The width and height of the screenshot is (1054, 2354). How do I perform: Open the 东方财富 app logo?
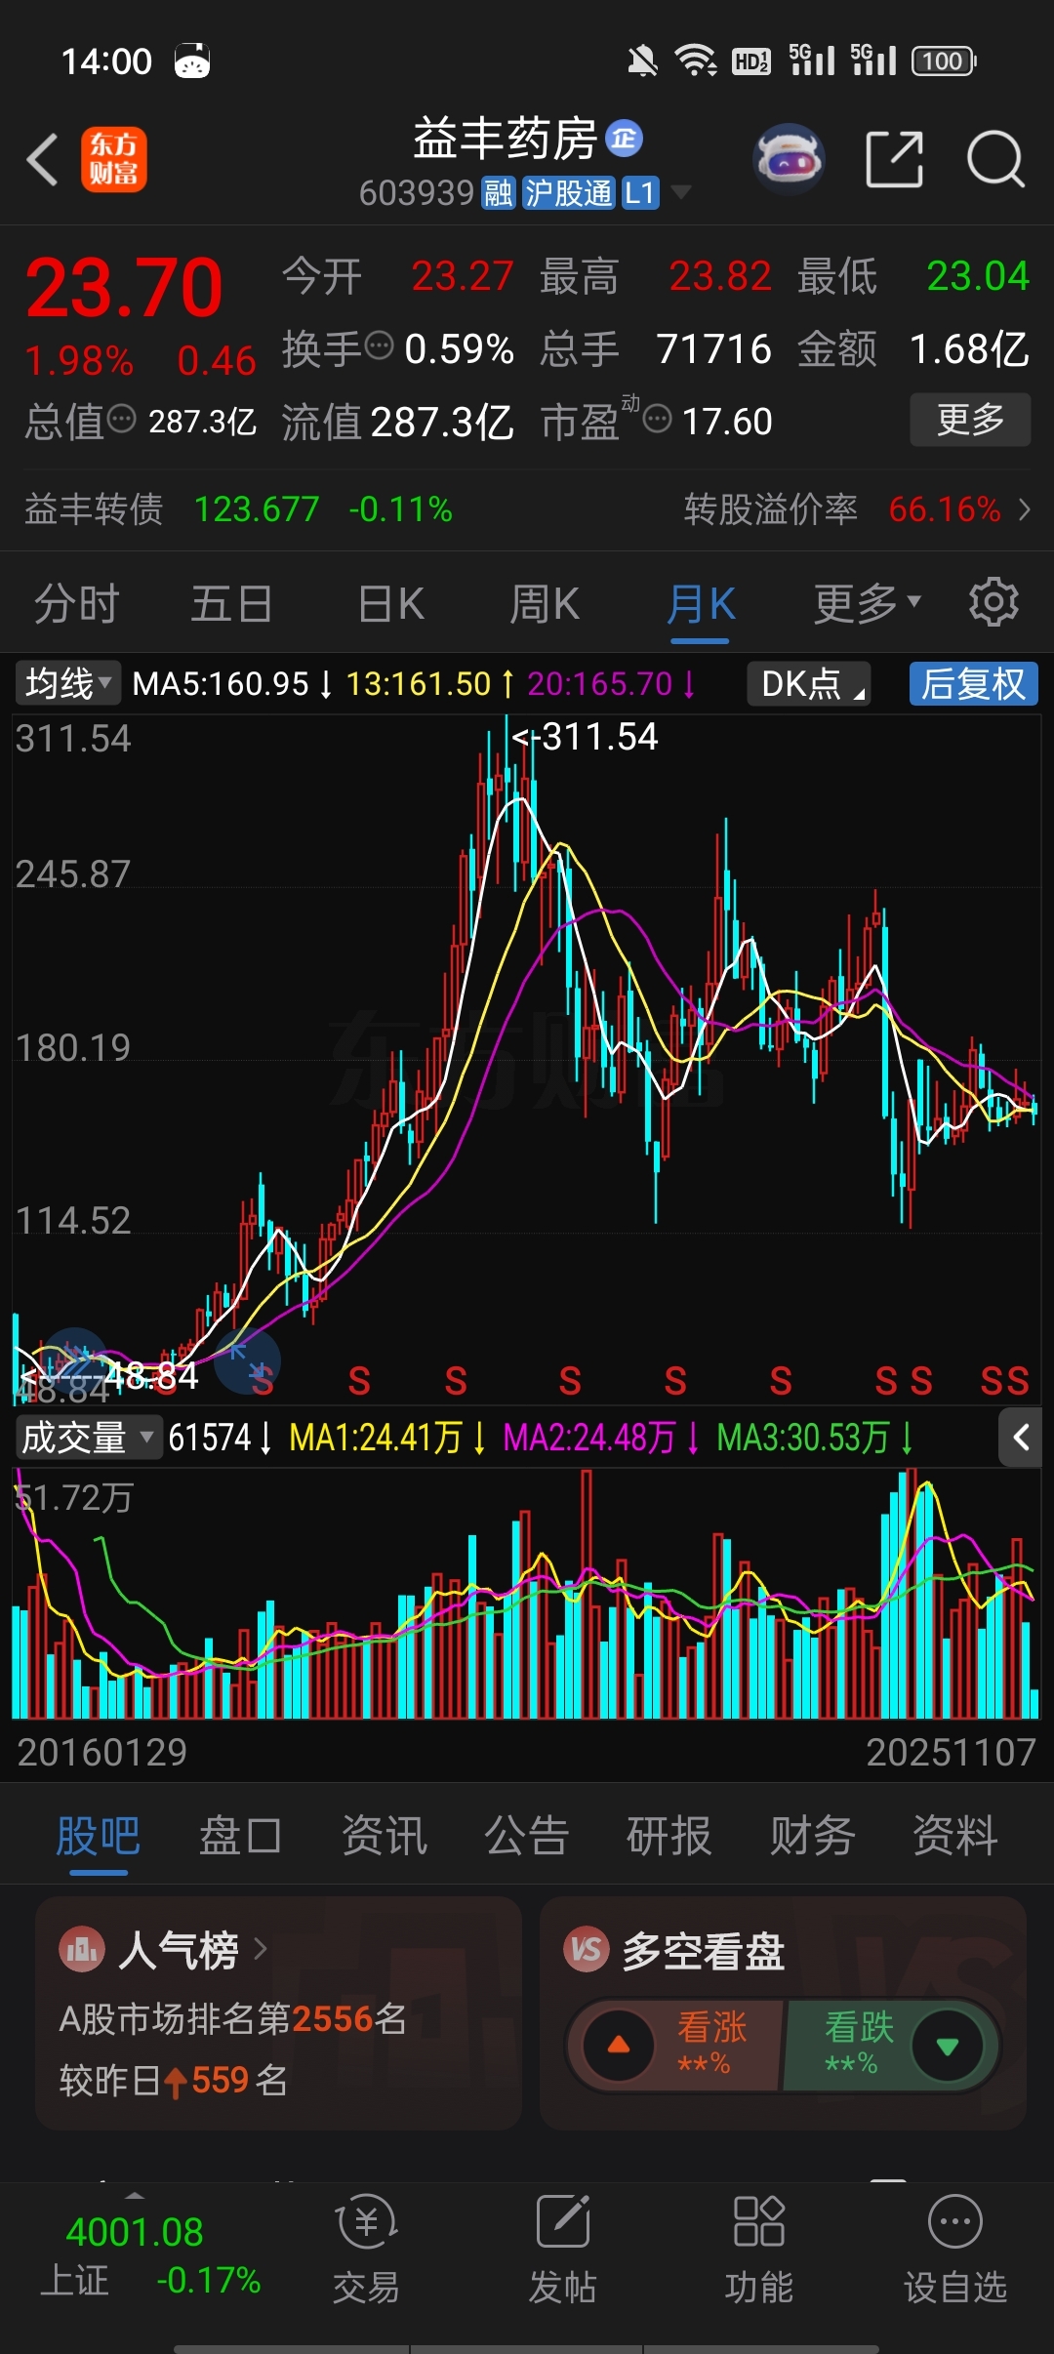(x=114, y=159)
